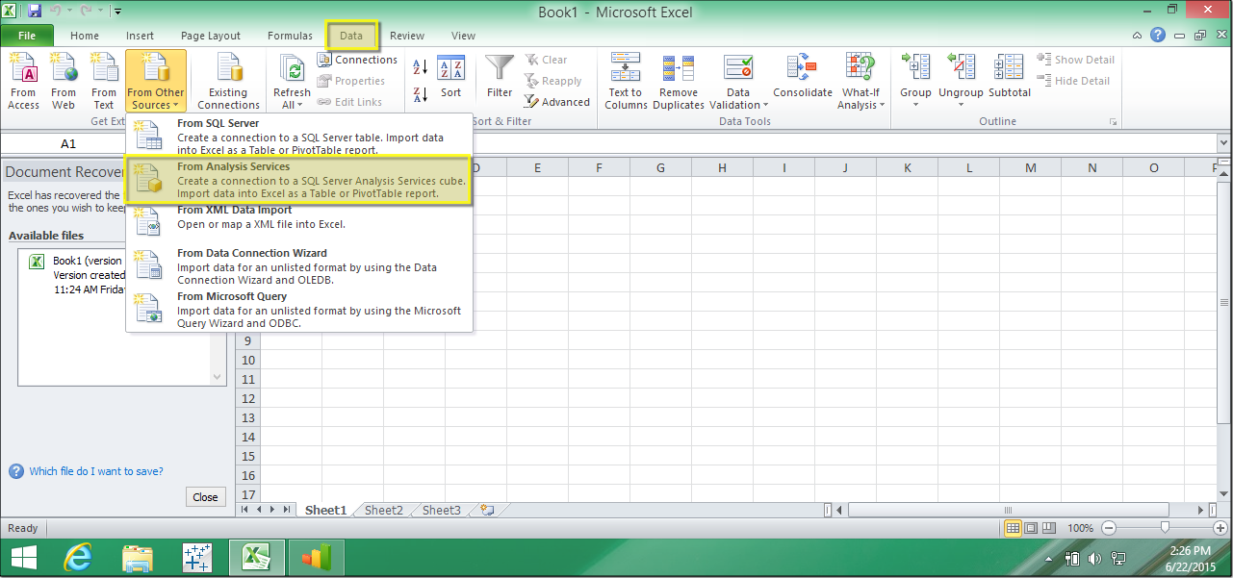Select From SQL Server menu item
Screen dimensions: 1233x578
[x=298, y=137]
